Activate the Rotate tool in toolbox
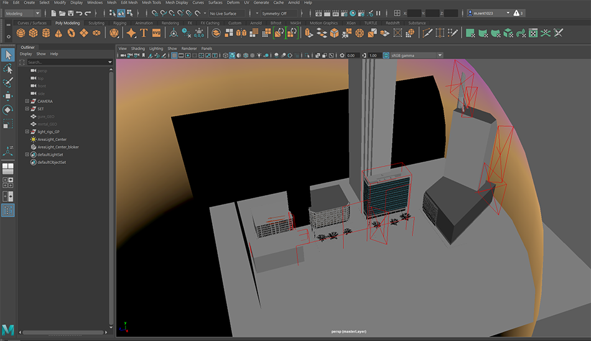591x341 pixels. tap(8, 110)
